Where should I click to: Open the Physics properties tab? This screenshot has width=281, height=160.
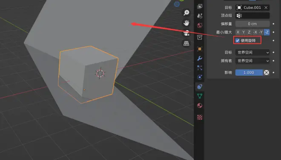coord(200,77)
